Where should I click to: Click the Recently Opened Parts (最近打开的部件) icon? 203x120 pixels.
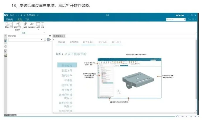pos(18,24)
